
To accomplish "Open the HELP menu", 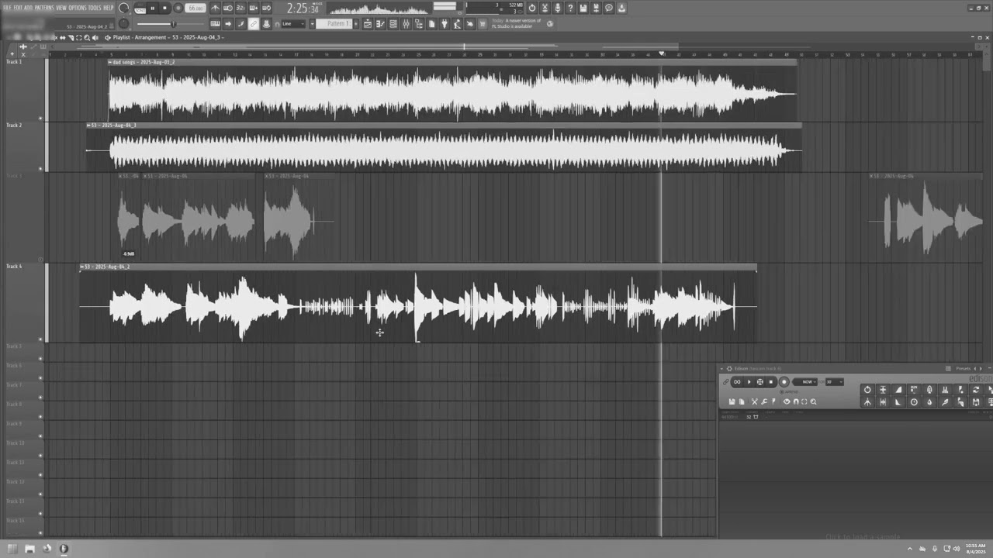I will coord(109,8).
